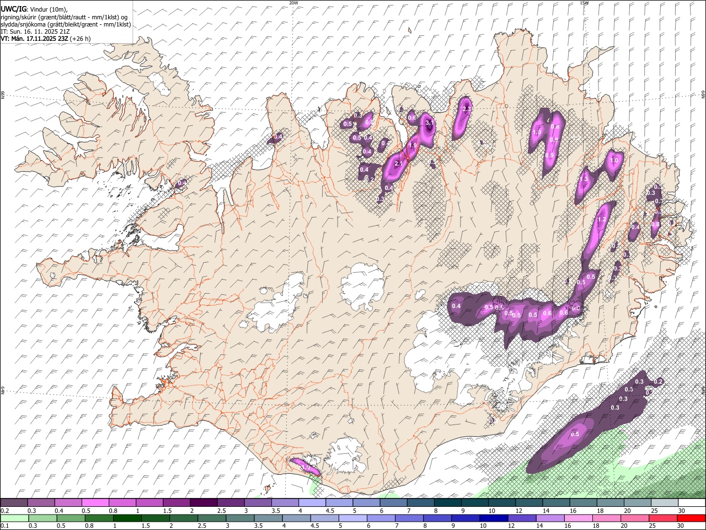Image resolution: width=706 pixels, height=530 pixels.
Task: Click the 3.1 precipitation value on the map
Action: 430,123
